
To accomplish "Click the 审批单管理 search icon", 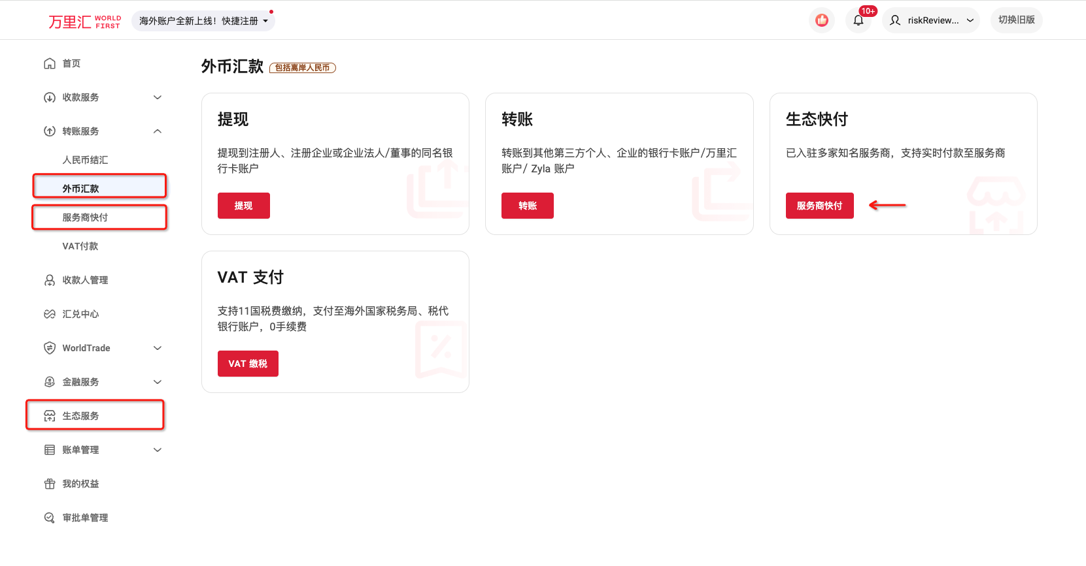I will (50, 518).
